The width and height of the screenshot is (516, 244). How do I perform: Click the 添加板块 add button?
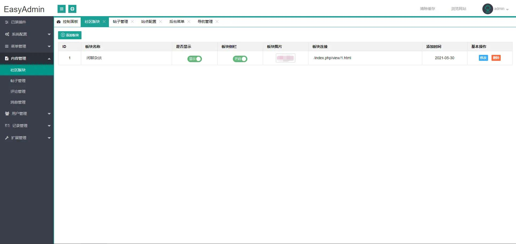point(69,35)
